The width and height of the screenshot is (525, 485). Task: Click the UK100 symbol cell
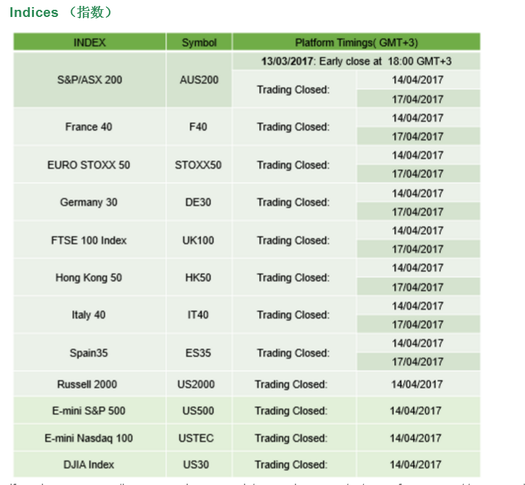[x=199, y=240]
